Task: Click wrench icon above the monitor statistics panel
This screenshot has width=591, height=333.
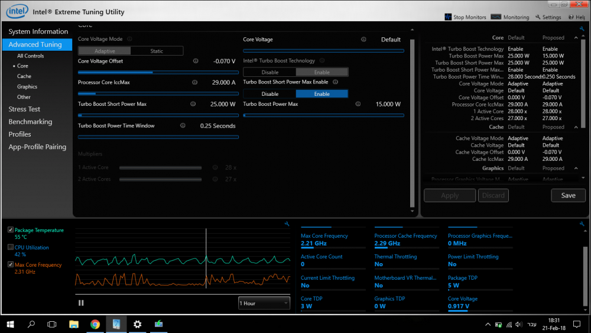Action: (582, 224)
